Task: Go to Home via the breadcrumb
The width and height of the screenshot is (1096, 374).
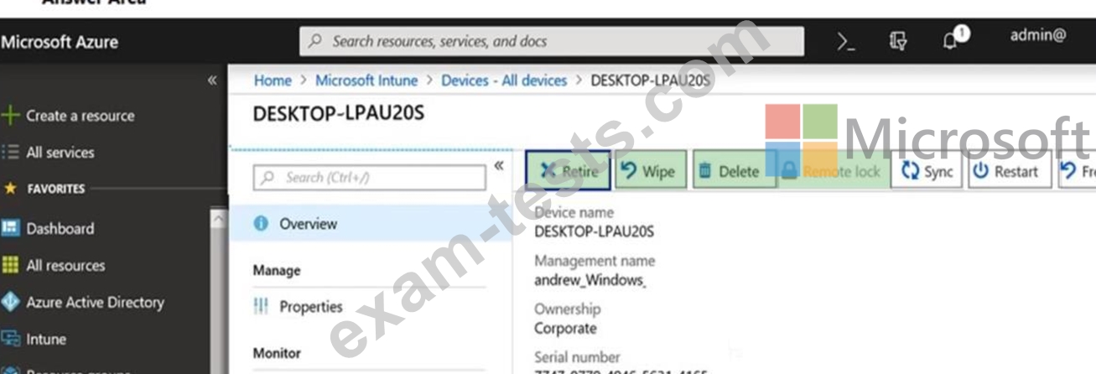Action: coord(273,81)
